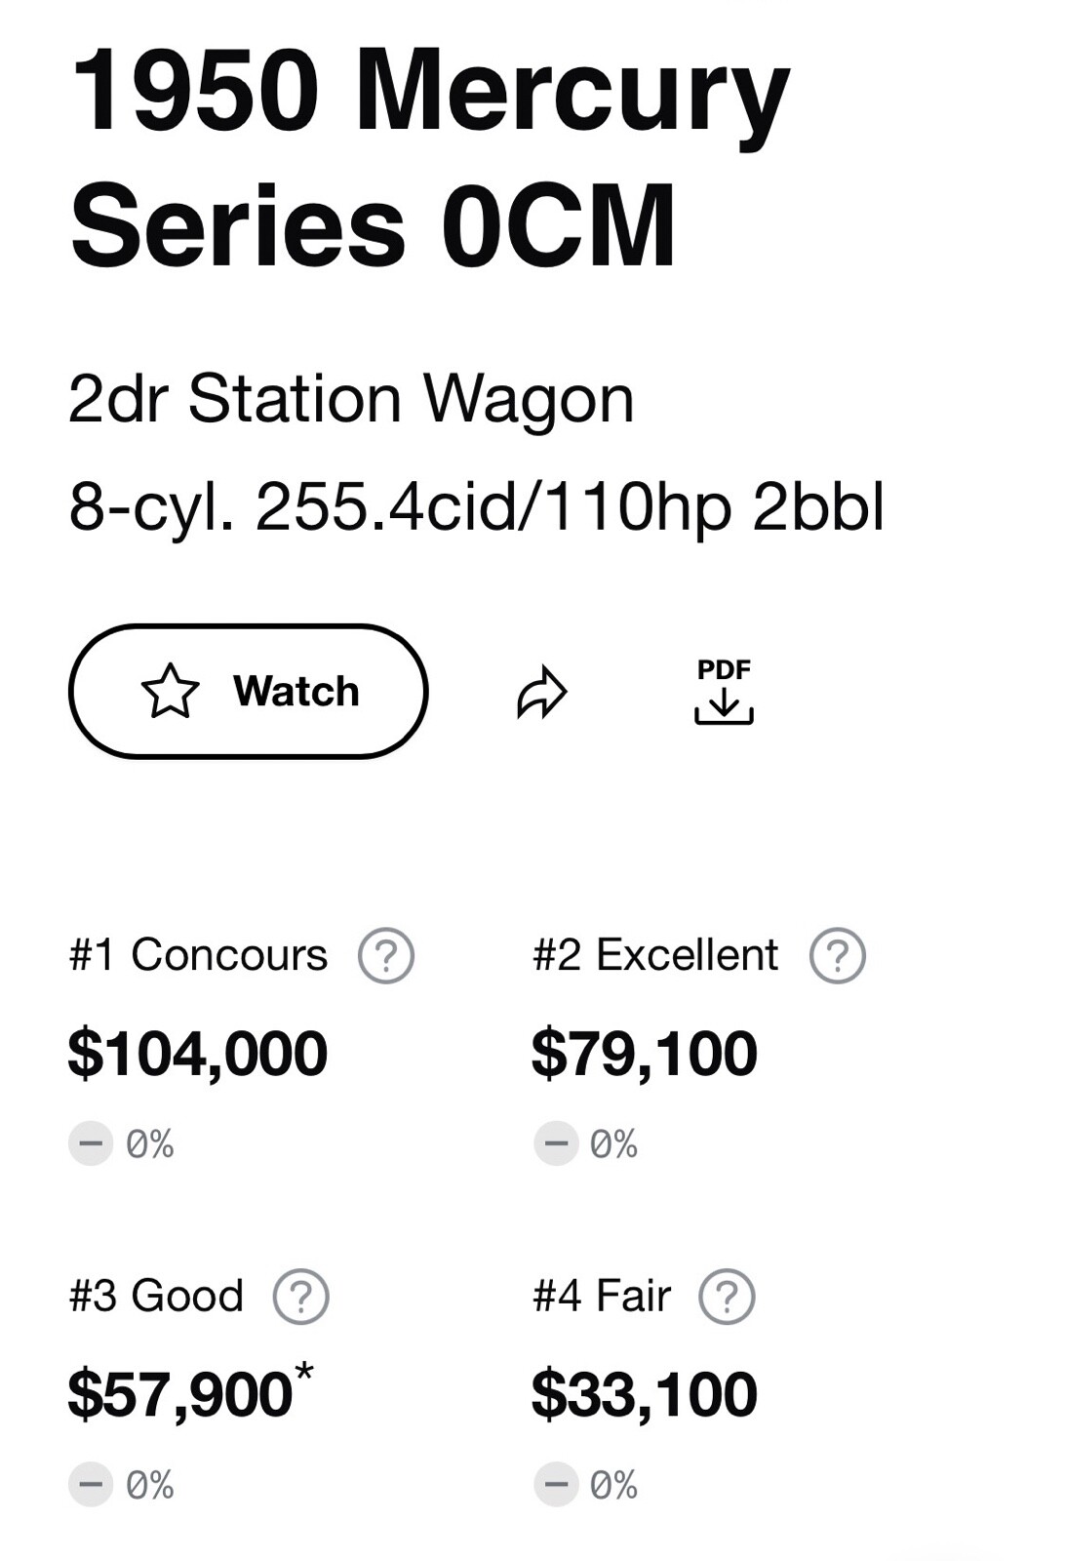The width and height of the screenshot is (1065, 1561).
Task: Select the $79,100 Excellent value
Action: tap(645, 1054)
